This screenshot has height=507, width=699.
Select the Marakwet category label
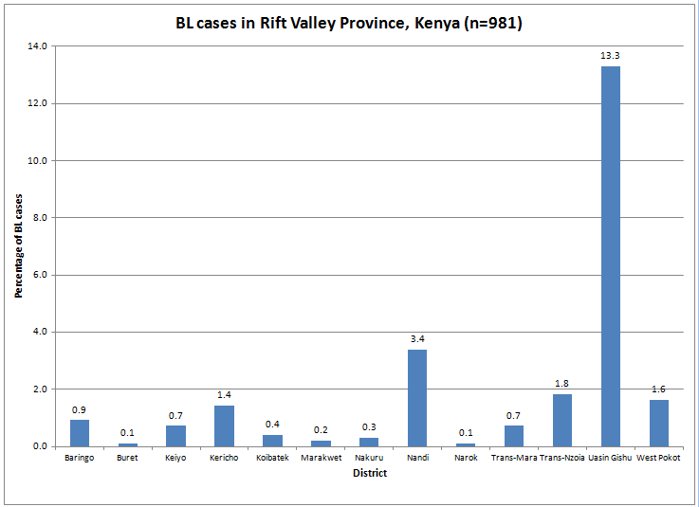click(321, 459)
